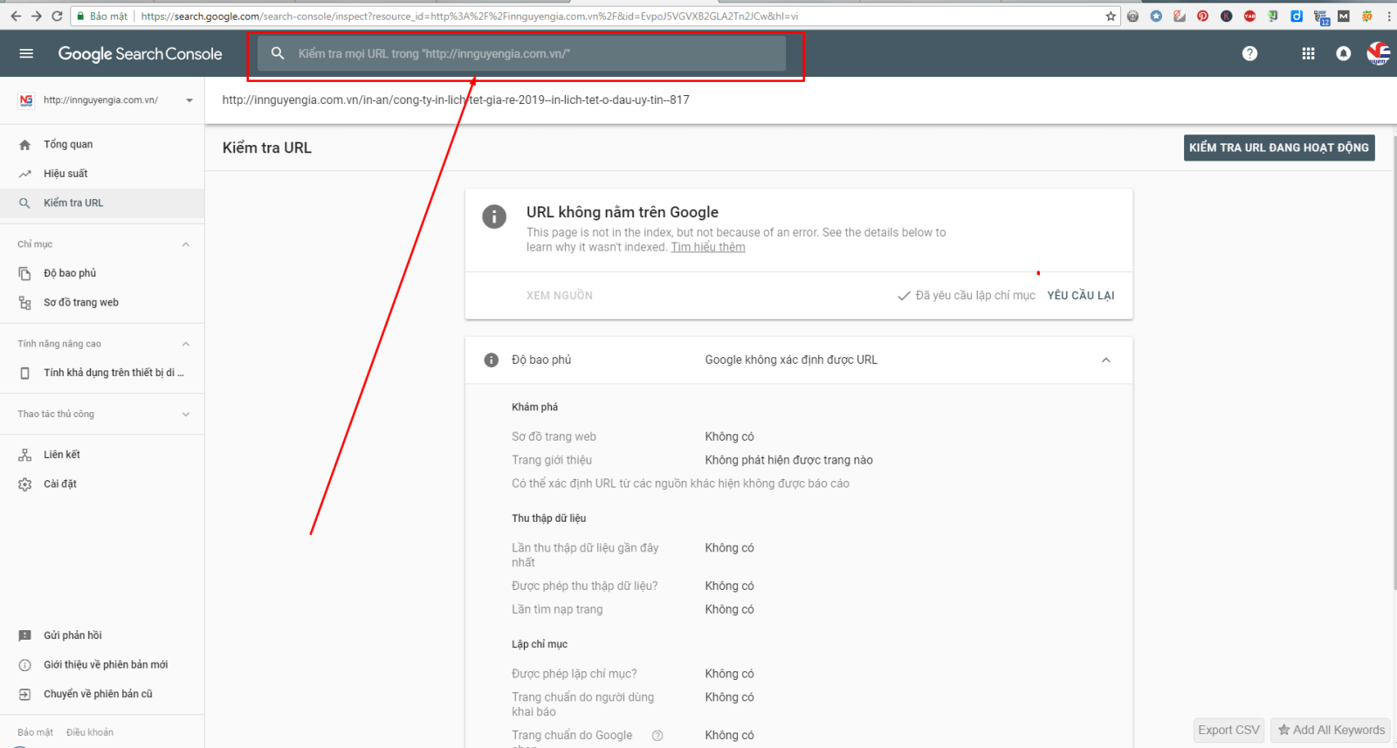Viewport: 1397px width, 748px height.
Task: Click the Gmail extension icon in toolbar
Action: [x=1343, y=16]
